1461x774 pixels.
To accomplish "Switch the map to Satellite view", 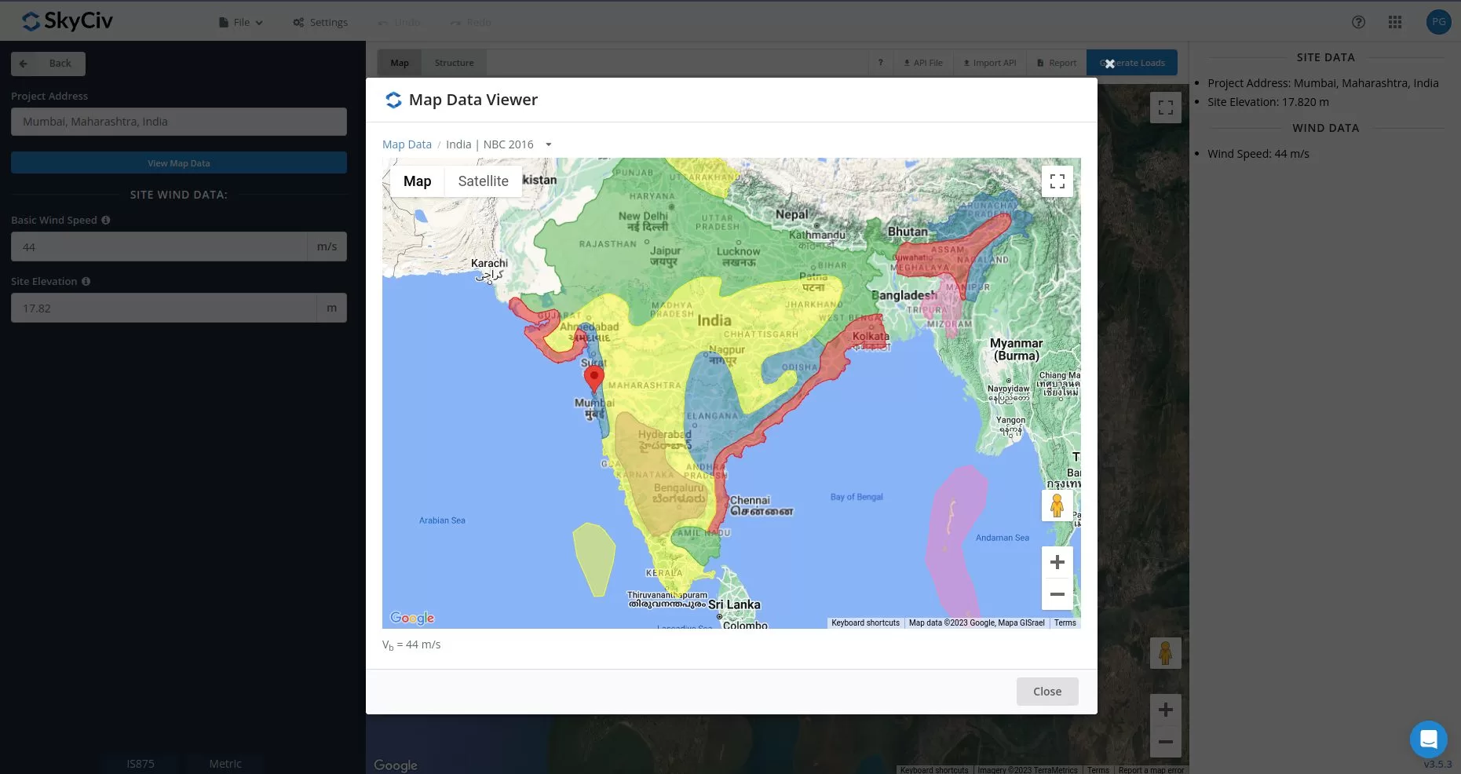I will [x=483, y=181].
